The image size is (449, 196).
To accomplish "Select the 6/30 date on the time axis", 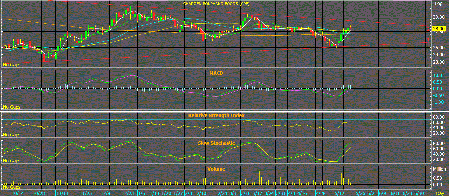I will 419,193.
